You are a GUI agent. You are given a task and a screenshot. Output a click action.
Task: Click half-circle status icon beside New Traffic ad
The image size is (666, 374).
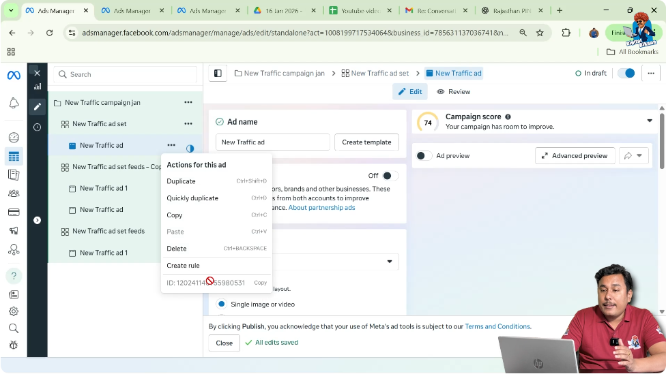tap(190, 149)
